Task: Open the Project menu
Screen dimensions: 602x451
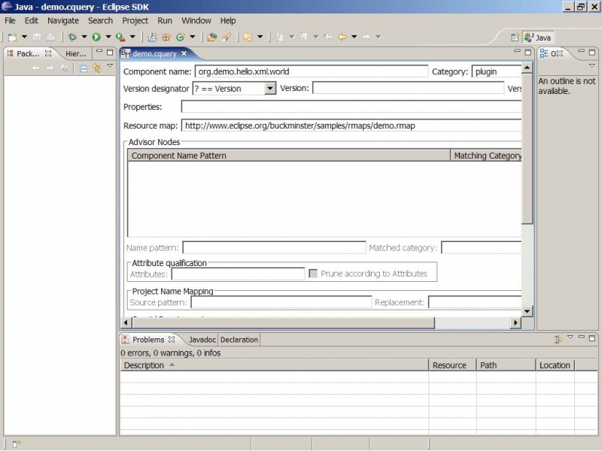Action: (x=135, y=21)
